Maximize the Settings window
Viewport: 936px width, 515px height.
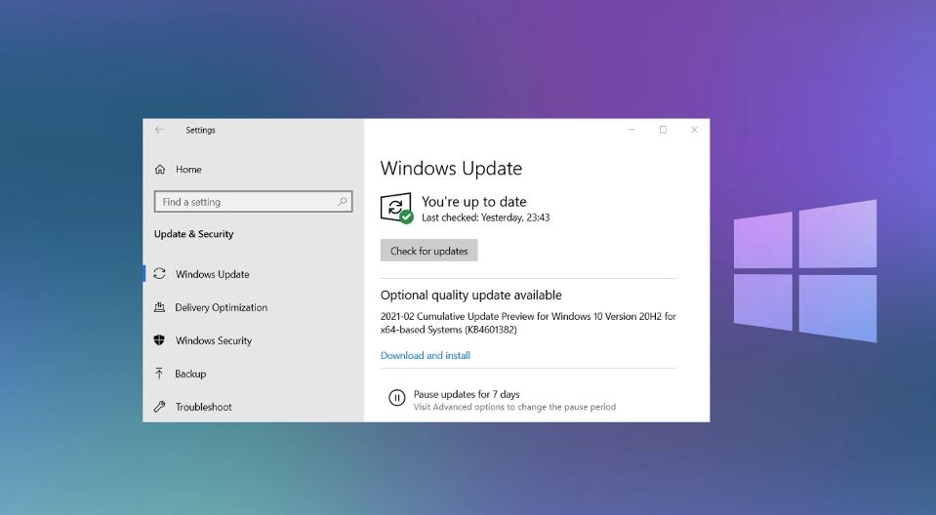[663, 130]
